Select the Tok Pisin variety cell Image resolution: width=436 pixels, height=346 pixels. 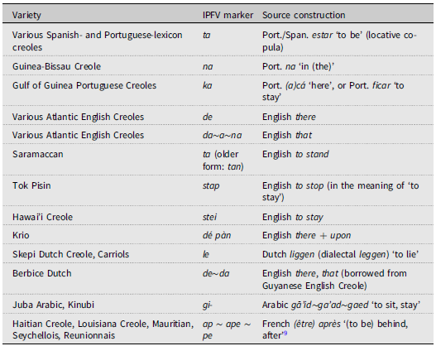point(31,185)
